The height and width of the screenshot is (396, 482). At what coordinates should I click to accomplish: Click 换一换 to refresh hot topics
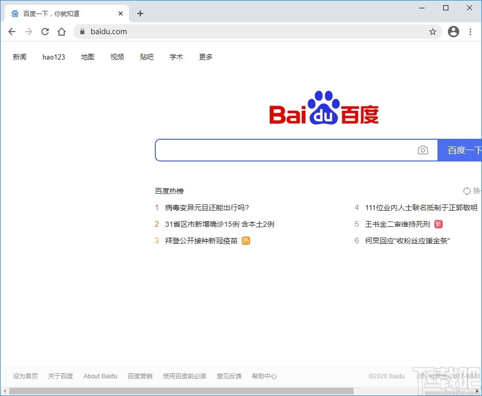(476, 190)
